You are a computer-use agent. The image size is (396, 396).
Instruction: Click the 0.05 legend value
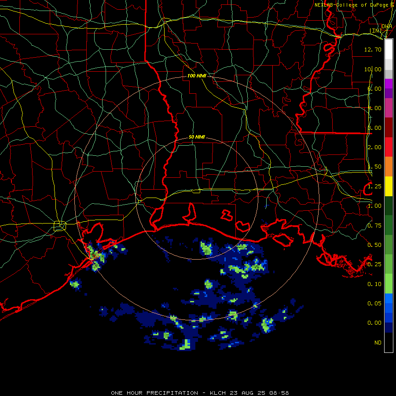(374, 304)
